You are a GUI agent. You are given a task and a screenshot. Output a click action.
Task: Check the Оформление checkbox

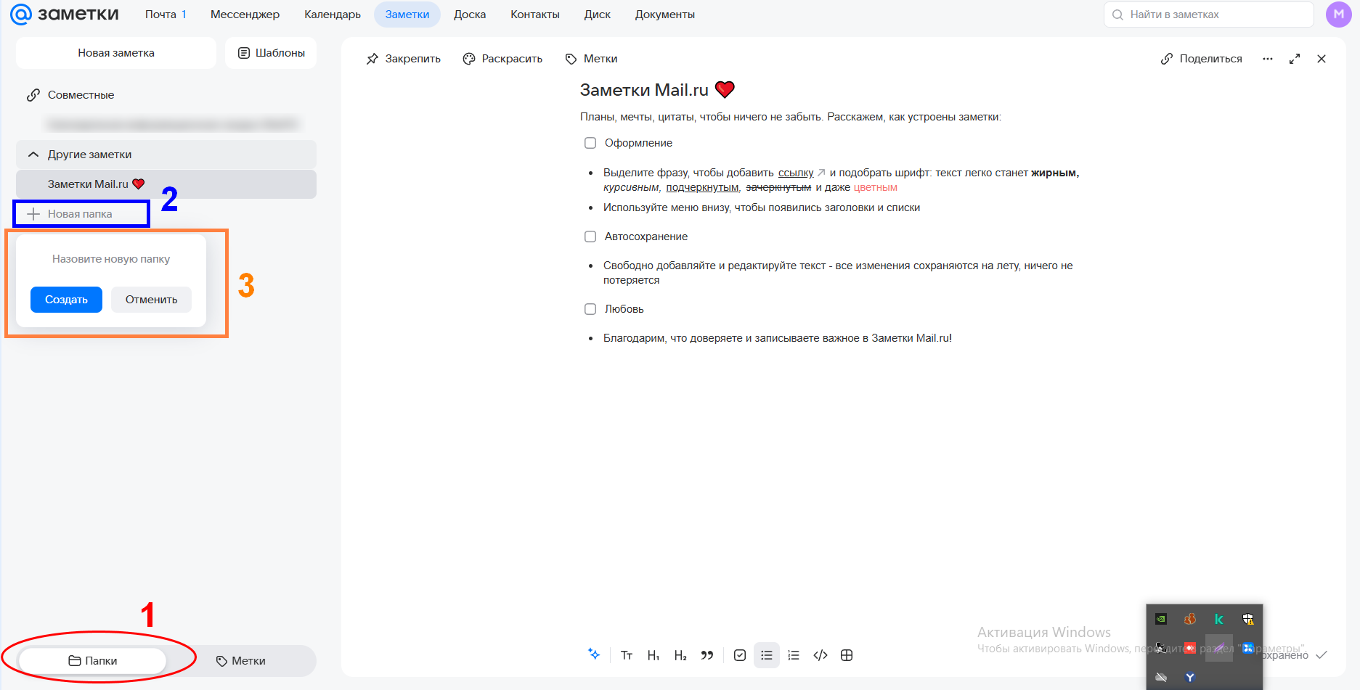[x=590, y=143]
